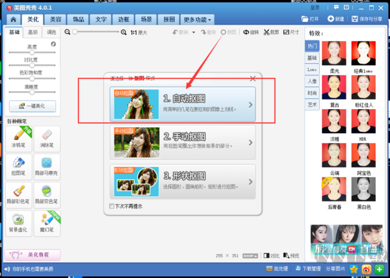Open 批处理 batch processing
This screenshot has width=390, height=278.
(x=277, y=268)
